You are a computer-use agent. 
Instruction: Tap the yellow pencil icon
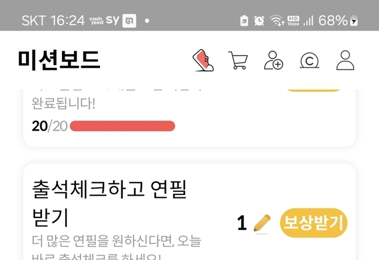(x=262, y=223)
